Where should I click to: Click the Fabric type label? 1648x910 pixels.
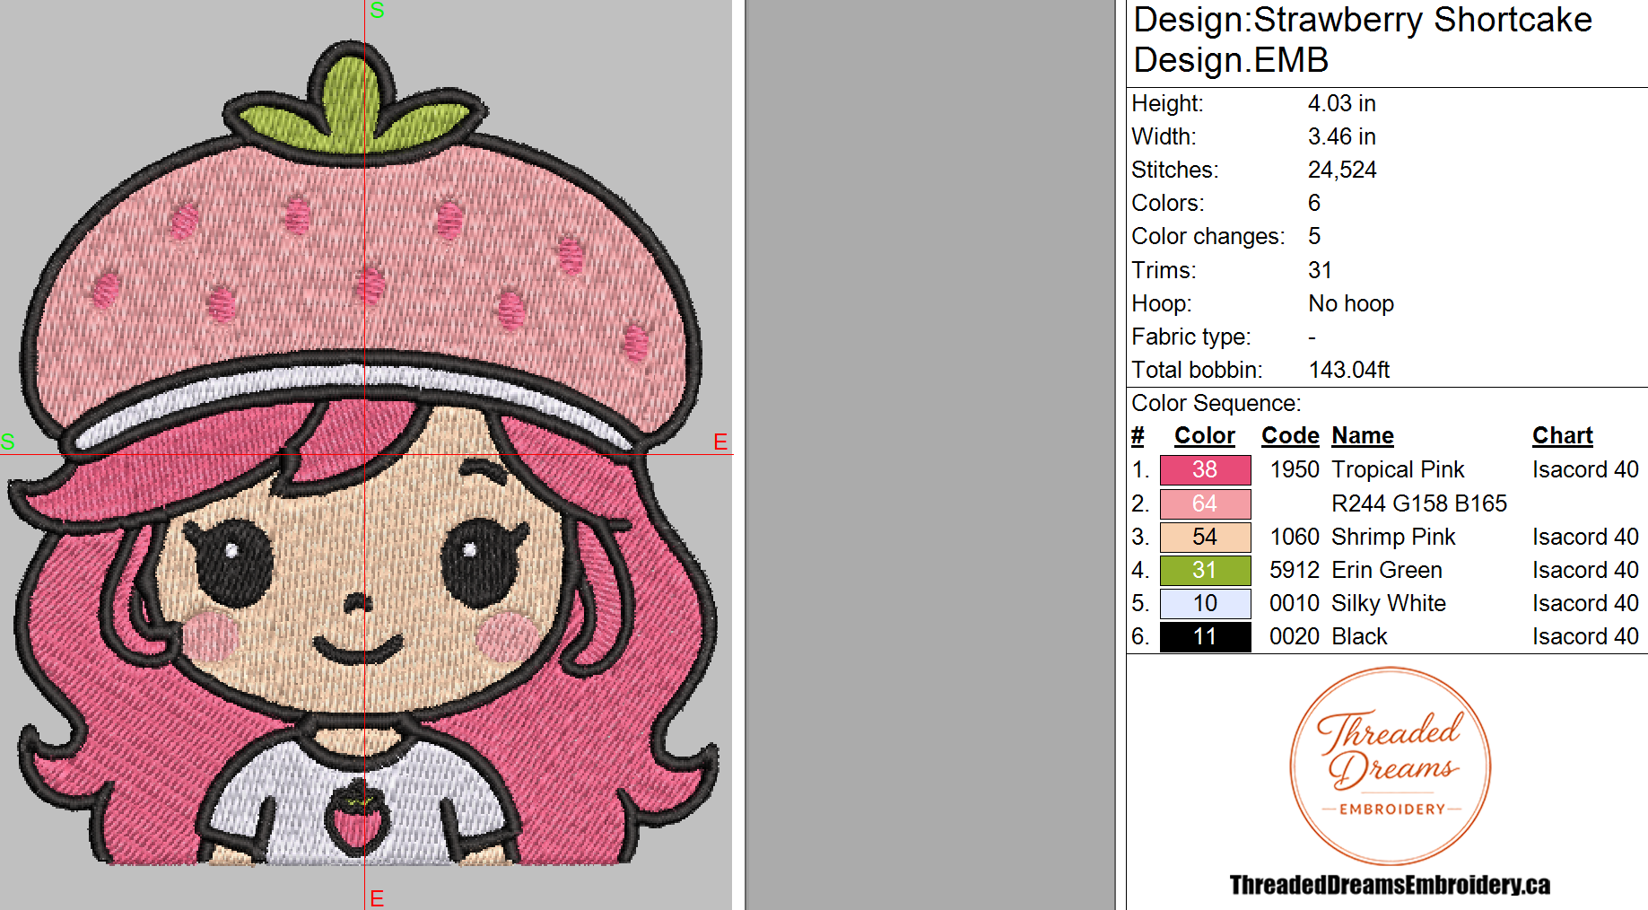tap(1190, 337)
